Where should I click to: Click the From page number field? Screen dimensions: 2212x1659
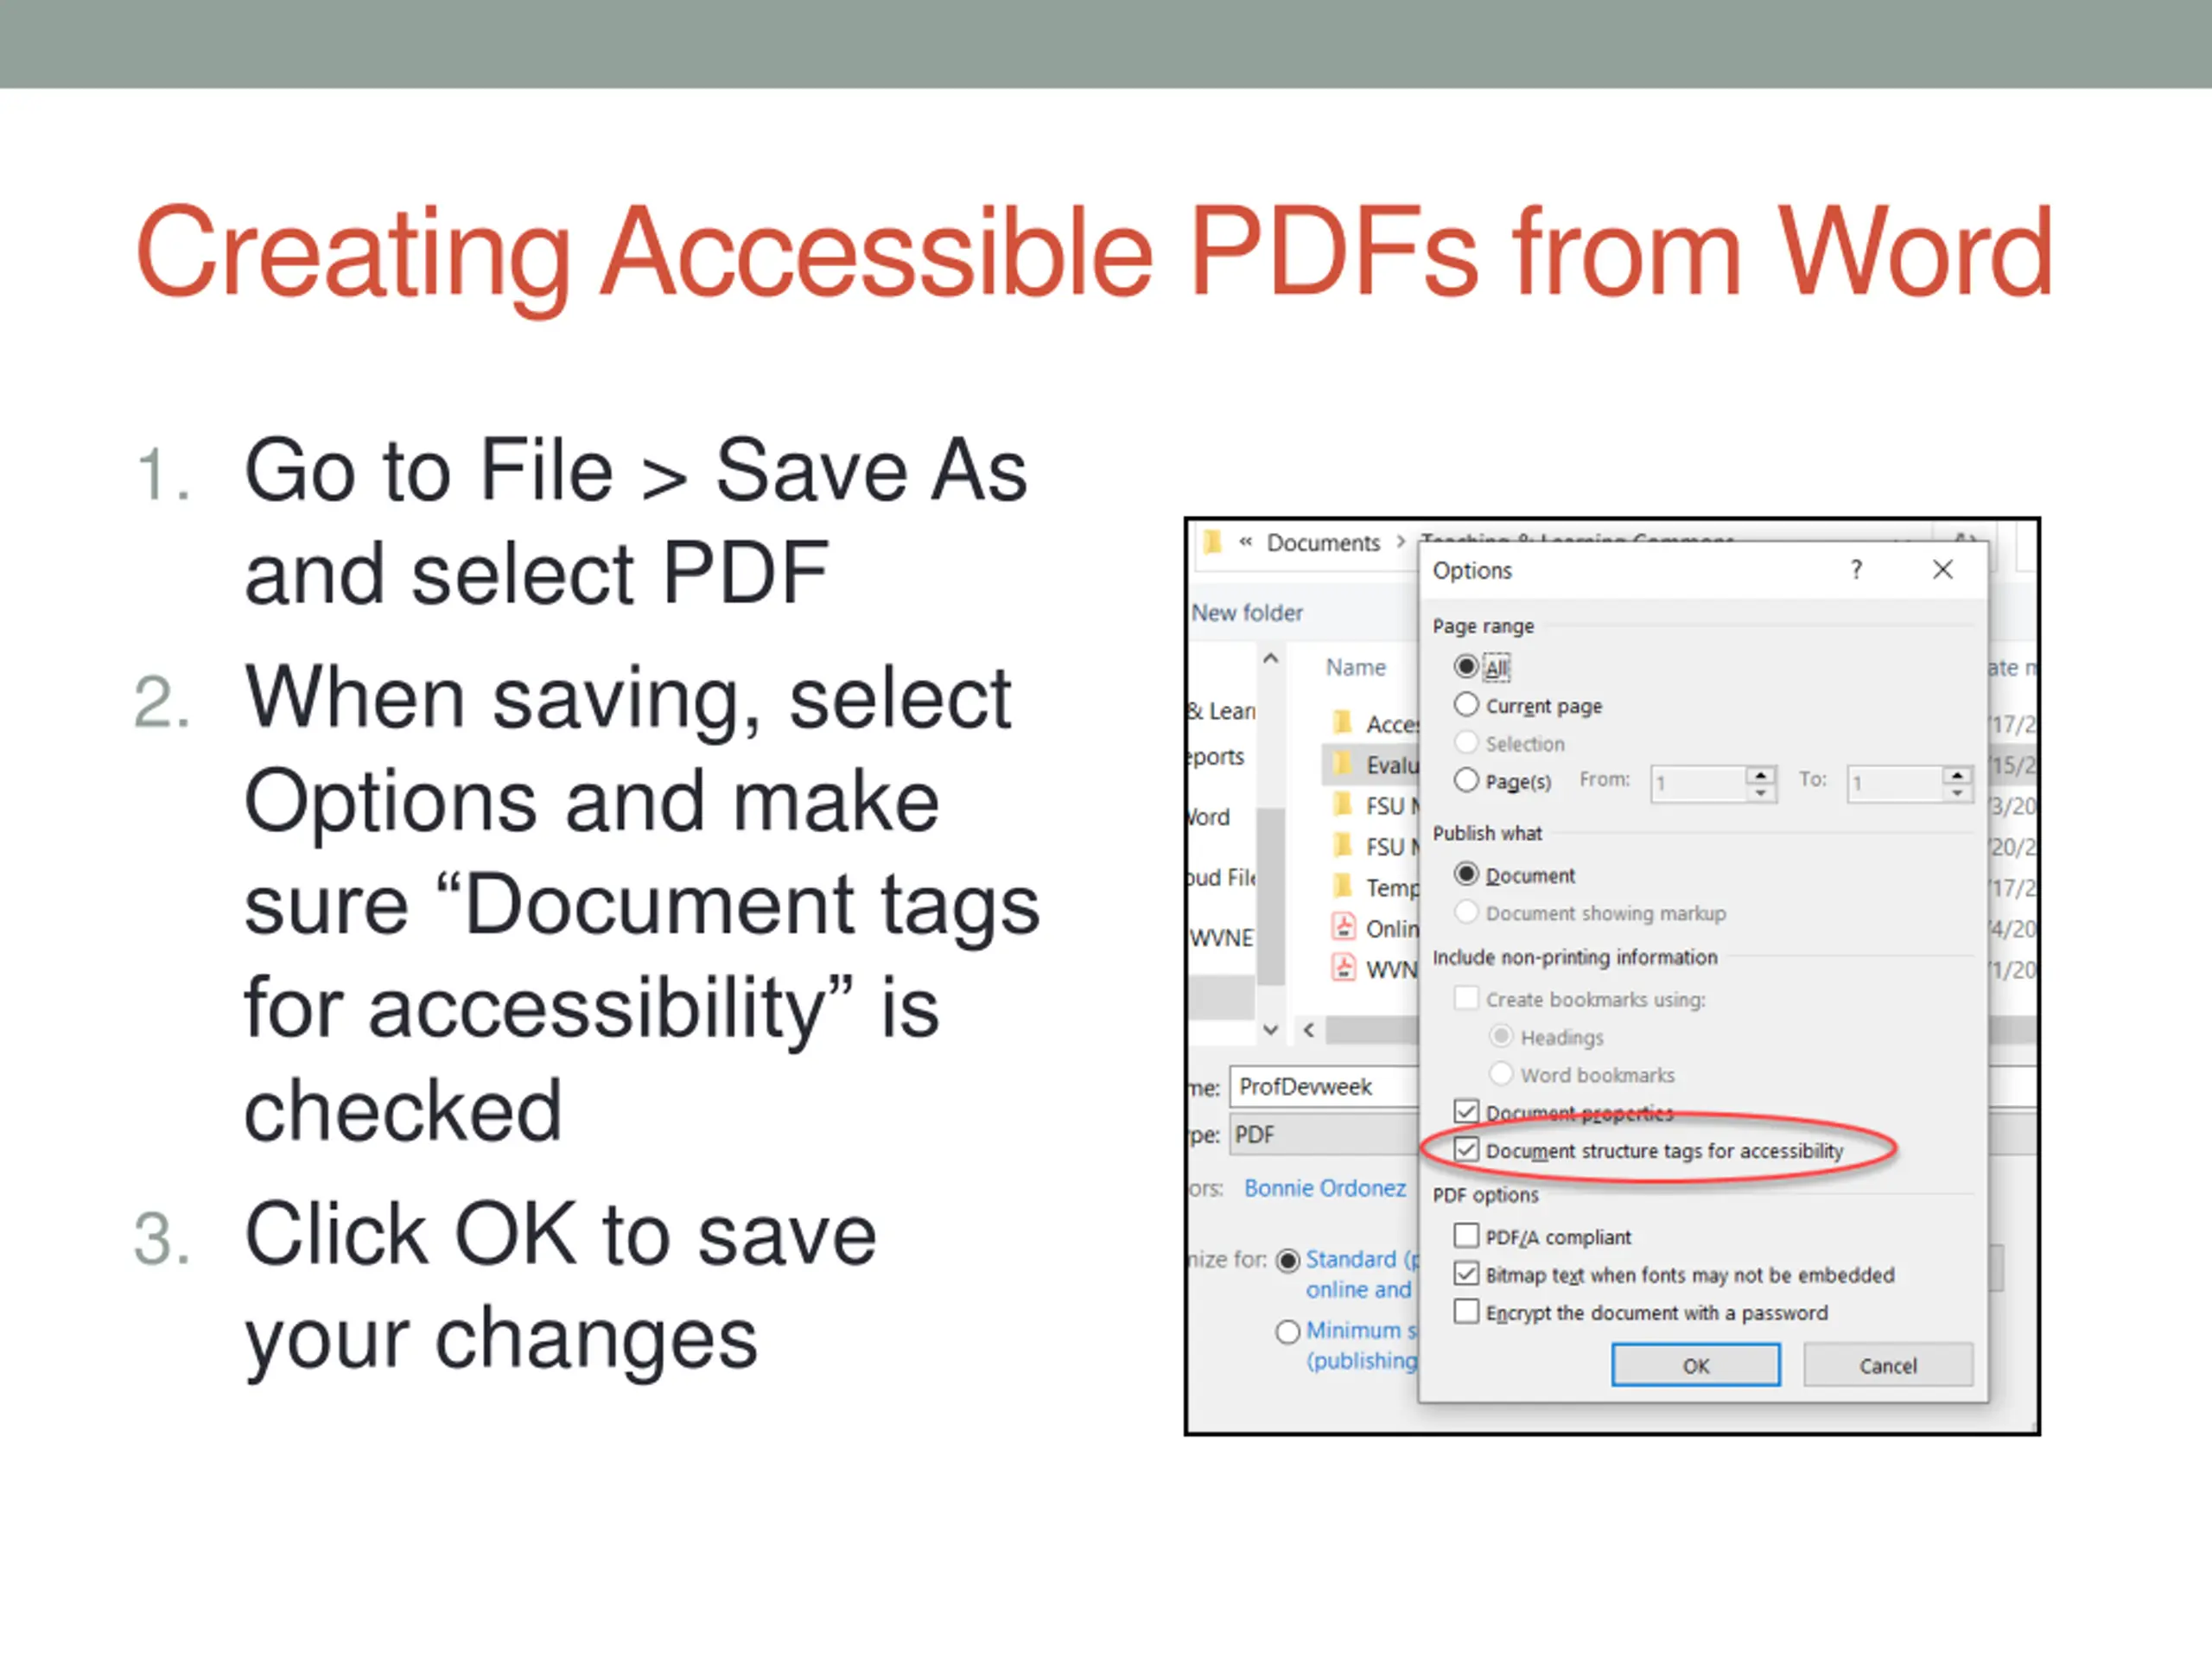(x=1699, y=783)
